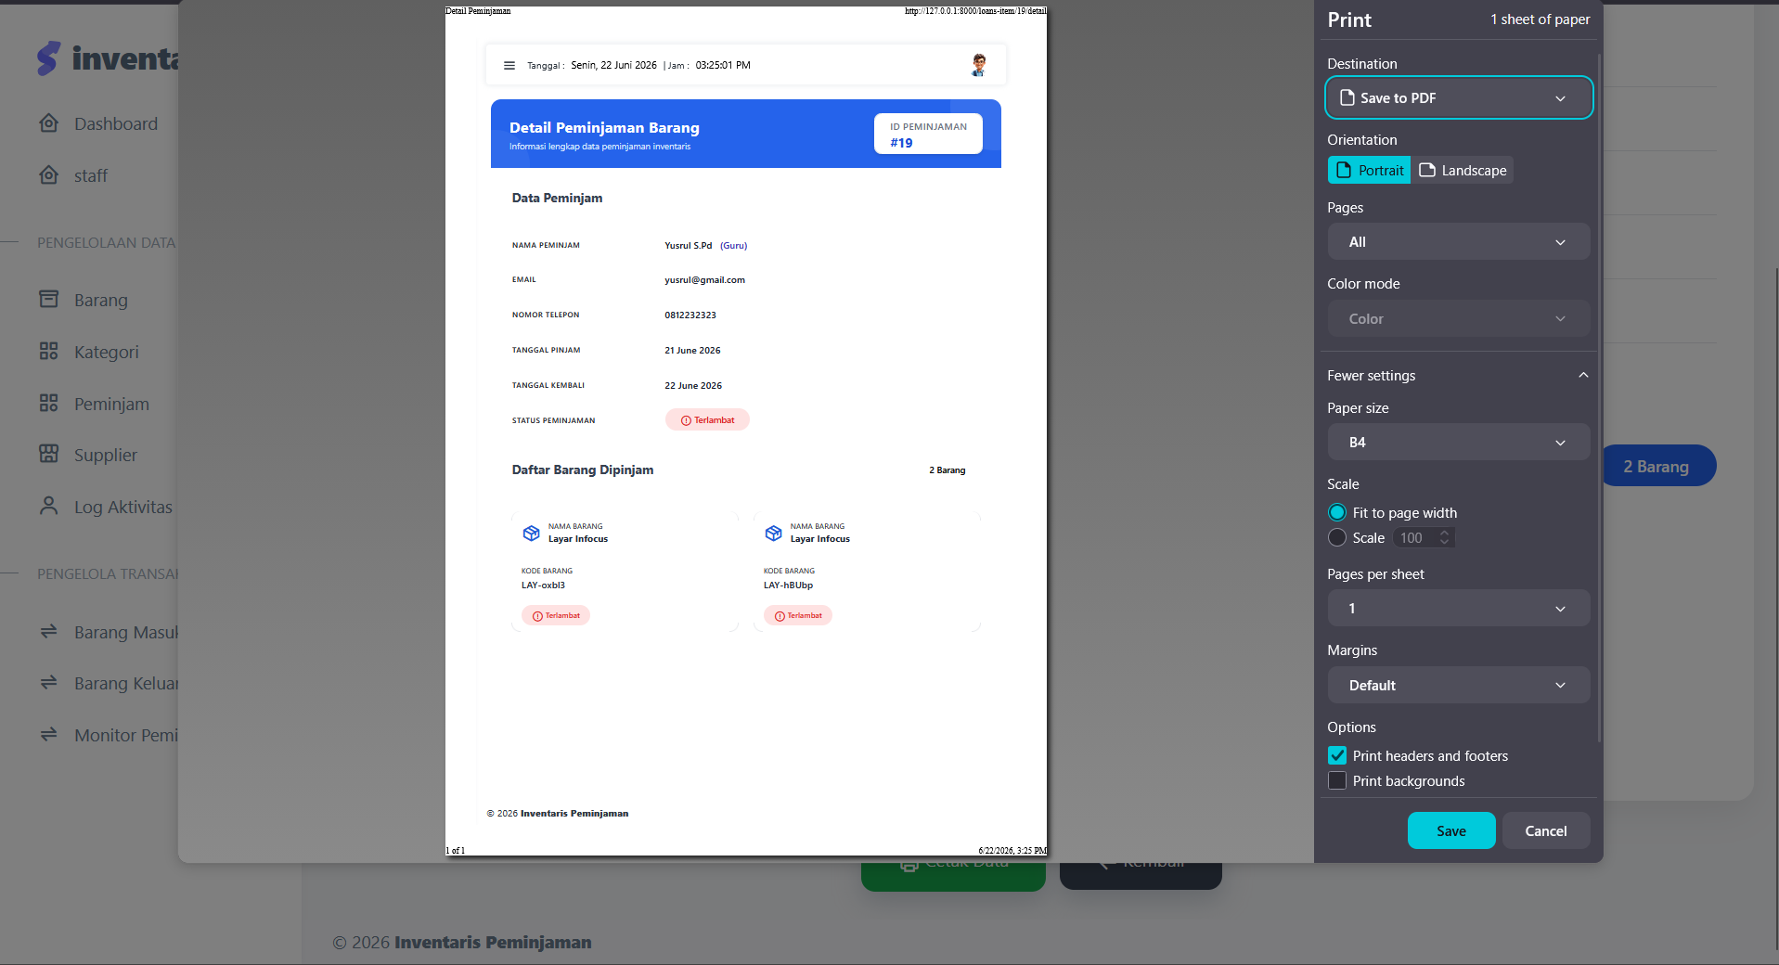Click the Monitor Peminjaman arrows icon
The height and width of the screenshot is (965, 1779).
[49, 734]
